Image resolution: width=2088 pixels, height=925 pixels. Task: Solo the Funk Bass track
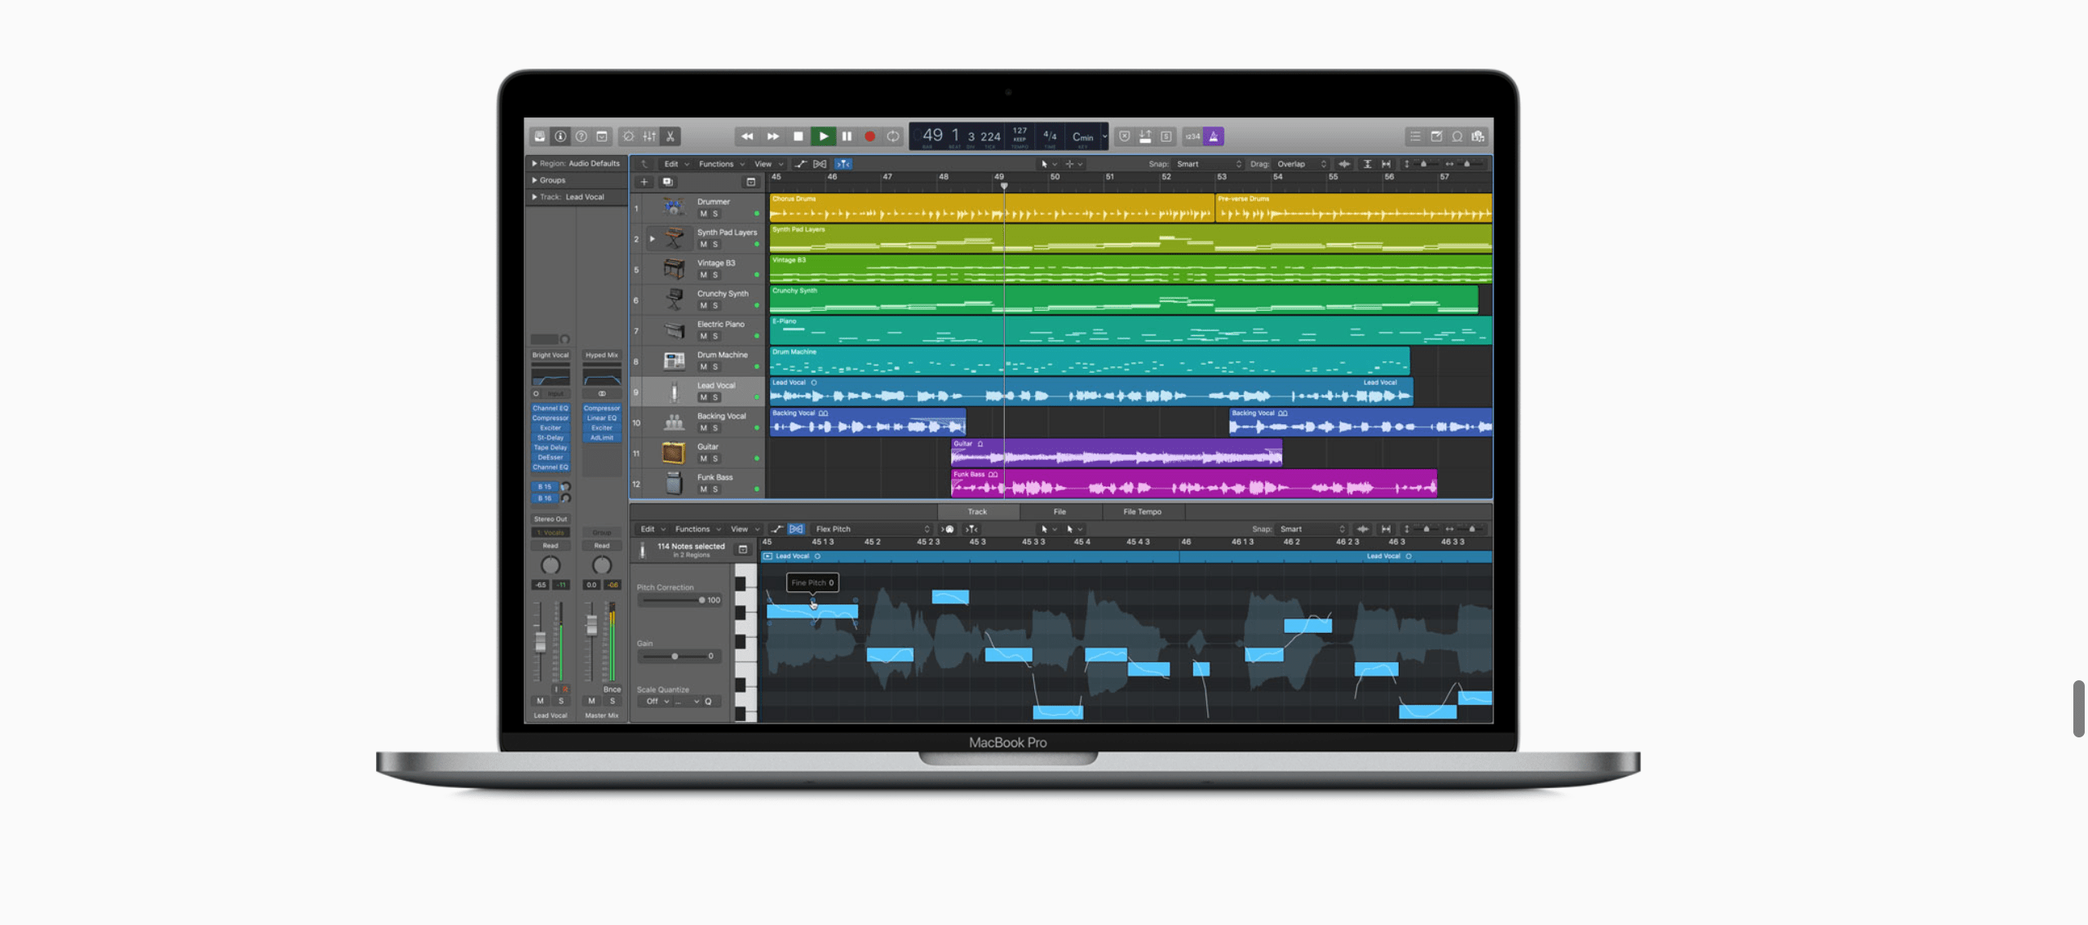[x=715, y=489]
